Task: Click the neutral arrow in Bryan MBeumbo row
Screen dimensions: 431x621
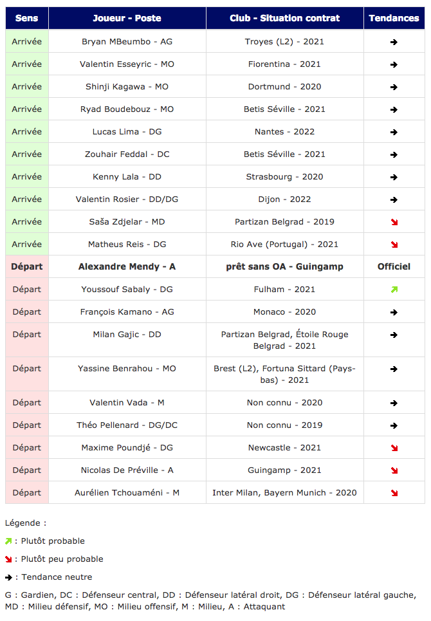Action: pos(394,42)
